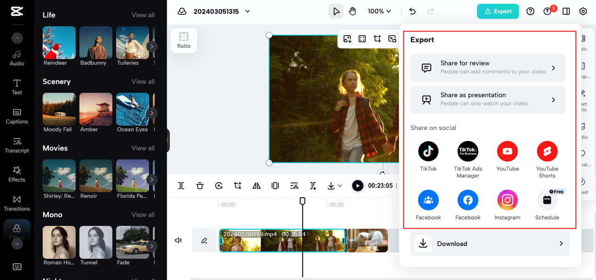Share to Facebook group people icon
This screenshot has height=280, width=596.
click(428, 200)
